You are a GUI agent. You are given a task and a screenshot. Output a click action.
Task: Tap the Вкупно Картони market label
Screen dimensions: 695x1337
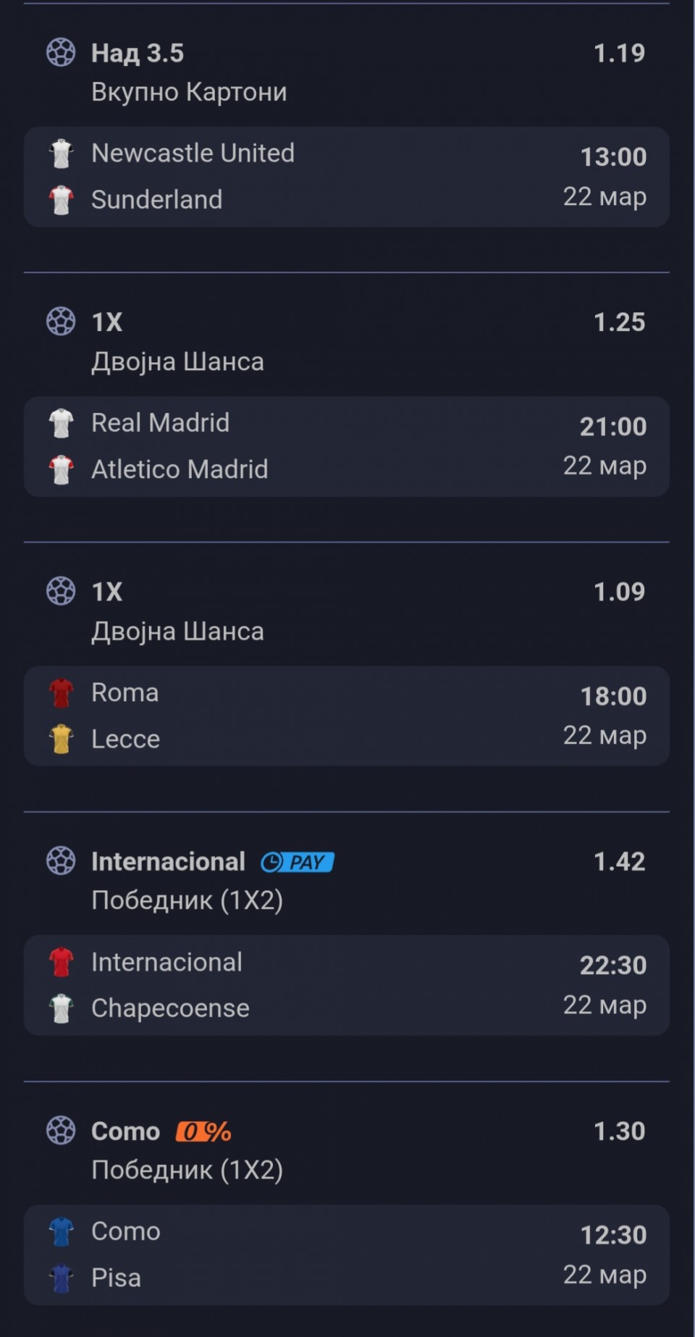pyautogui.click(x=189, y=92)
